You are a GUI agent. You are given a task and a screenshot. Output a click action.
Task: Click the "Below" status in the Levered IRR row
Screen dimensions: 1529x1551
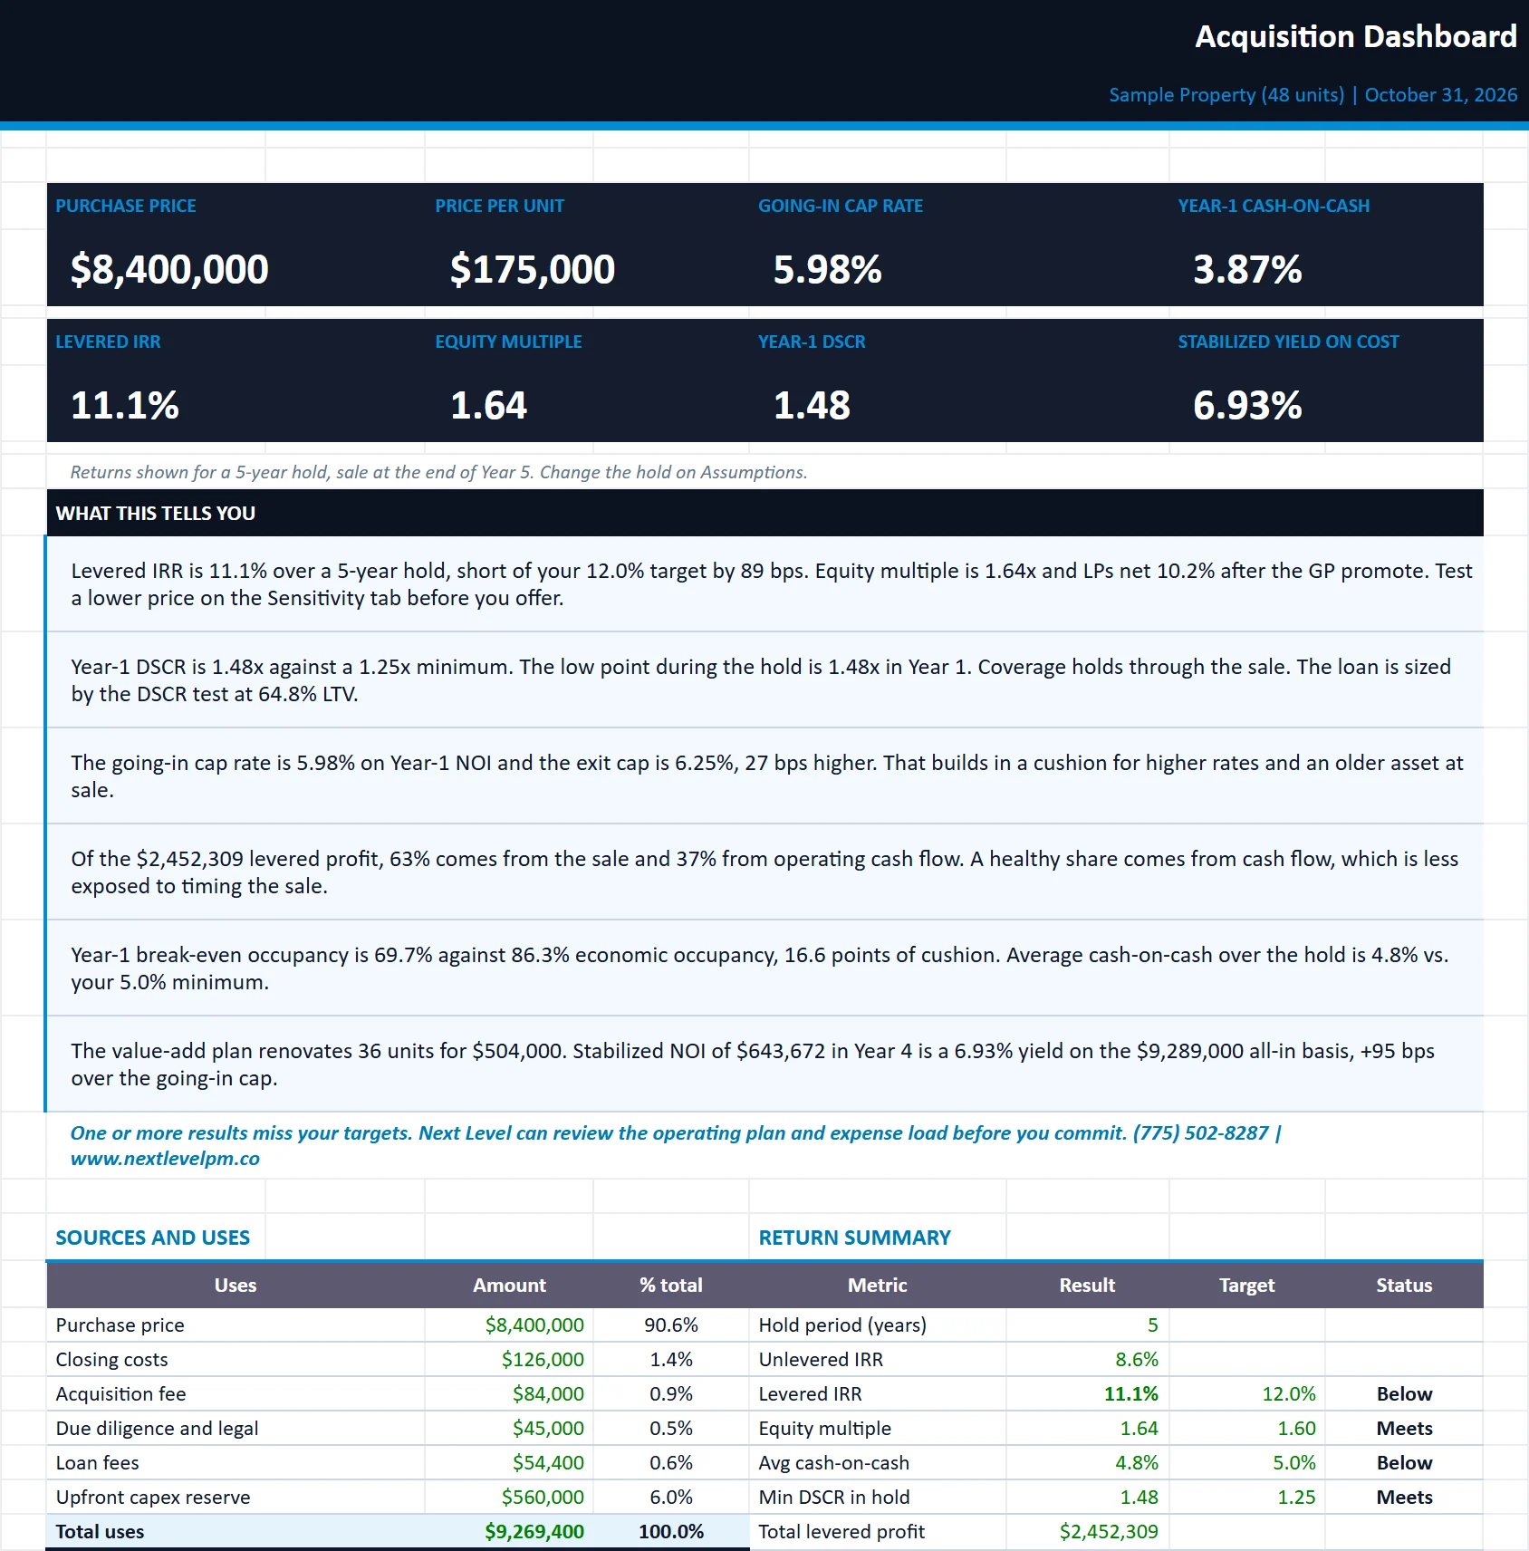coord(1404,1393)
